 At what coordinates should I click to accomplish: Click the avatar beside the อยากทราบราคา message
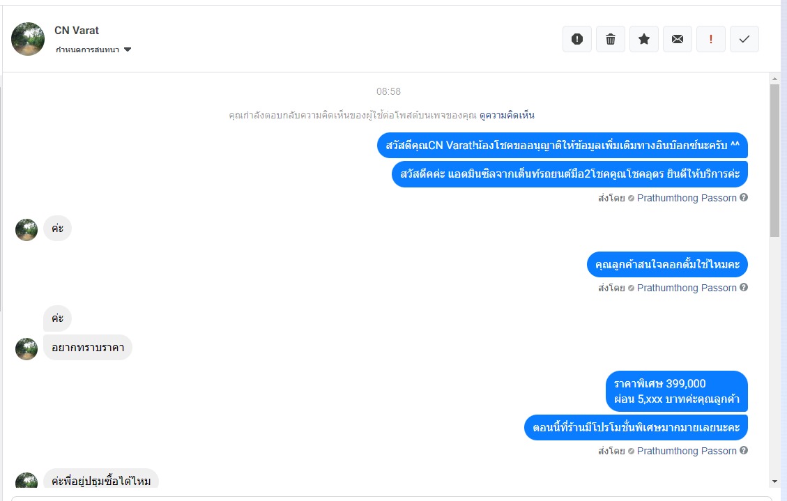26,349
